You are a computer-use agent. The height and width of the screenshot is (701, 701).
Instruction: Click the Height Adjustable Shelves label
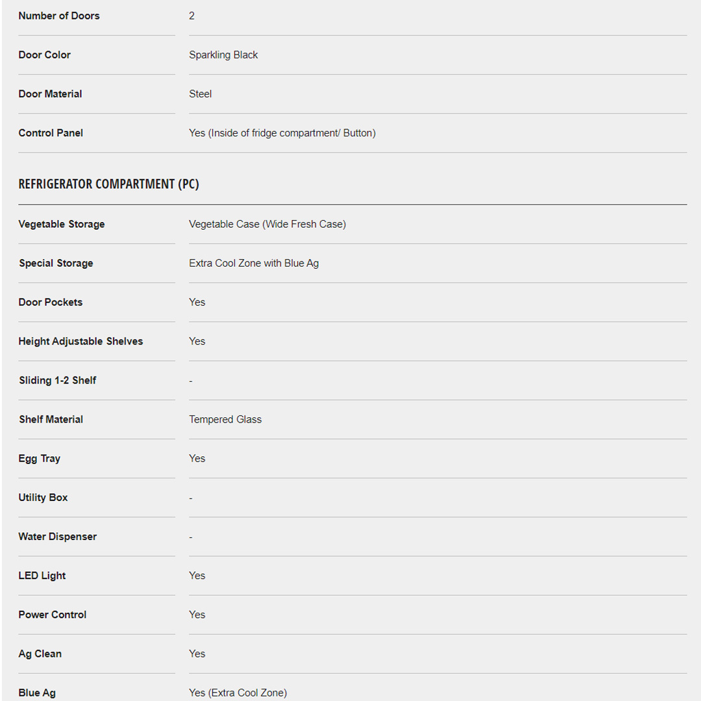[80, 341]
